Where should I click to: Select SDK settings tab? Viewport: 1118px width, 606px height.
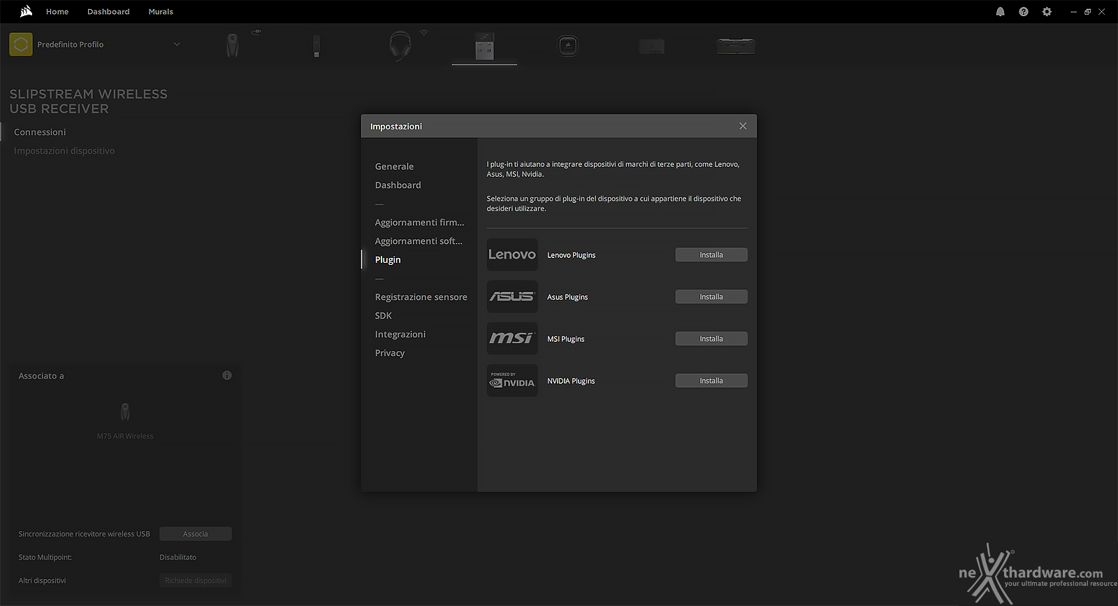click(383, 316)
